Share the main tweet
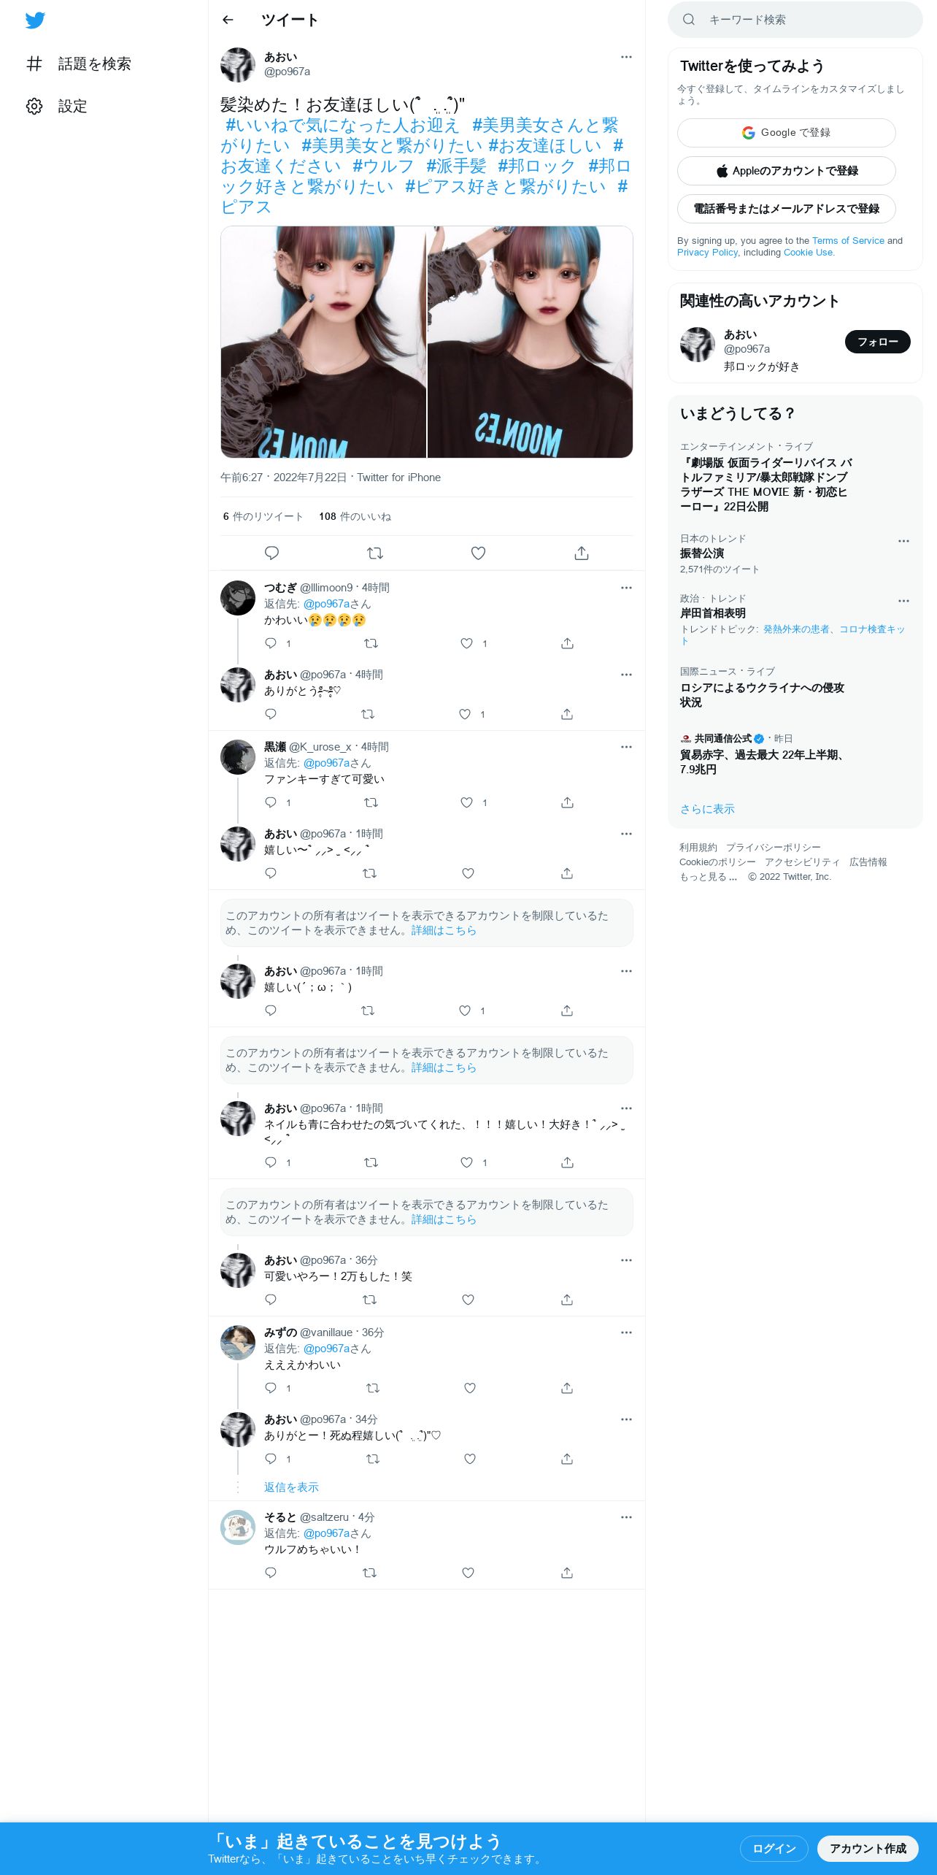 582,553
